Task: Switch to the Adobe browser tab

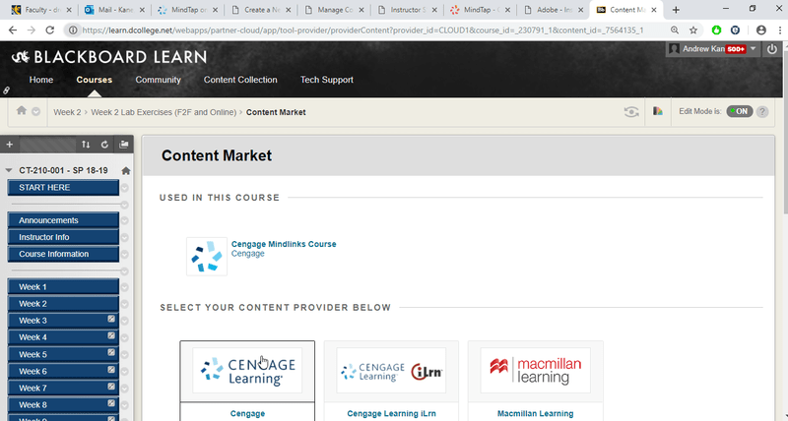Action: 553,10
